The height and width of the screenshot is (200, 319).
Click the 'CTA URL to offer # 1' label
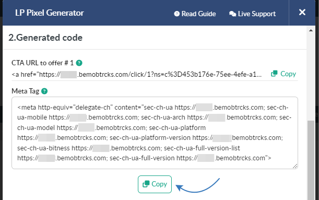42,63
